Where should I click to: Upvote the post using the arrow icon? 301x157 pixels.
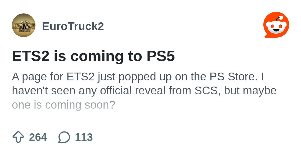(18, 137)
